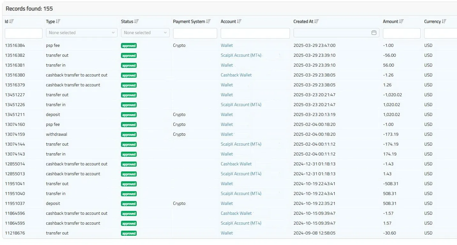Click the Amount column header label
This screenshot has height=245, width=457.
tap(391, 21)
